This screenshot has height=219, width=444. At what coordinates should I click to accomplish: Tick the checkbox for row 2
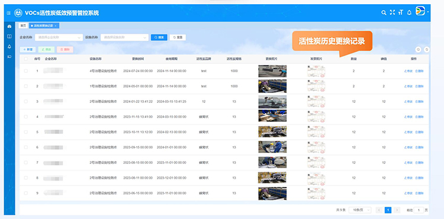[26, 86]
